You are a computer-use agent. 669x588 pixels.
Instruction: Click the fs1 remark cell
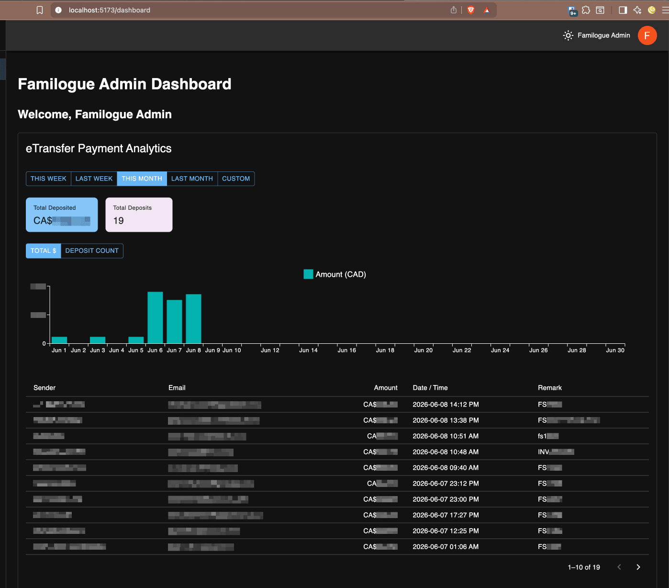(548, 436)
